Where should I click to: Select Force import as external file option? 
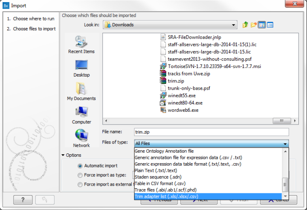(80, 184)
